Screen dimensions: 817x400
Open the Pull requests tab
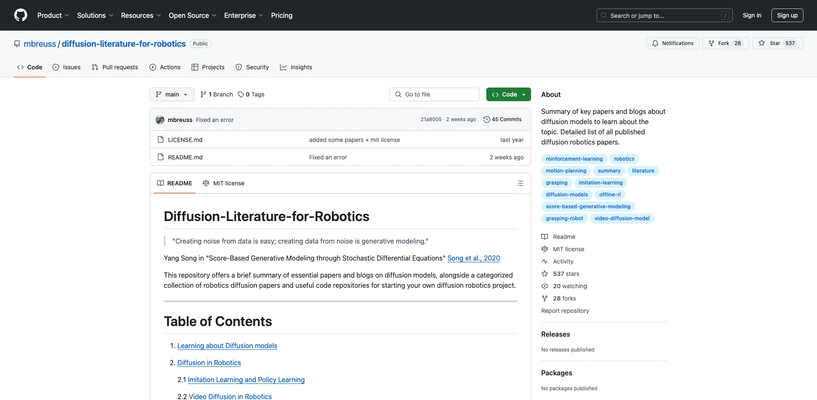115,67
